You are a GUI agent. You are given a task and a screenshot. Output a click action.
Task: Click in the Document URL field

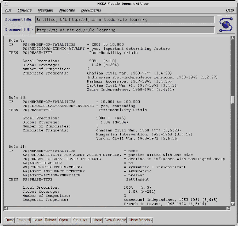point(124,30)
